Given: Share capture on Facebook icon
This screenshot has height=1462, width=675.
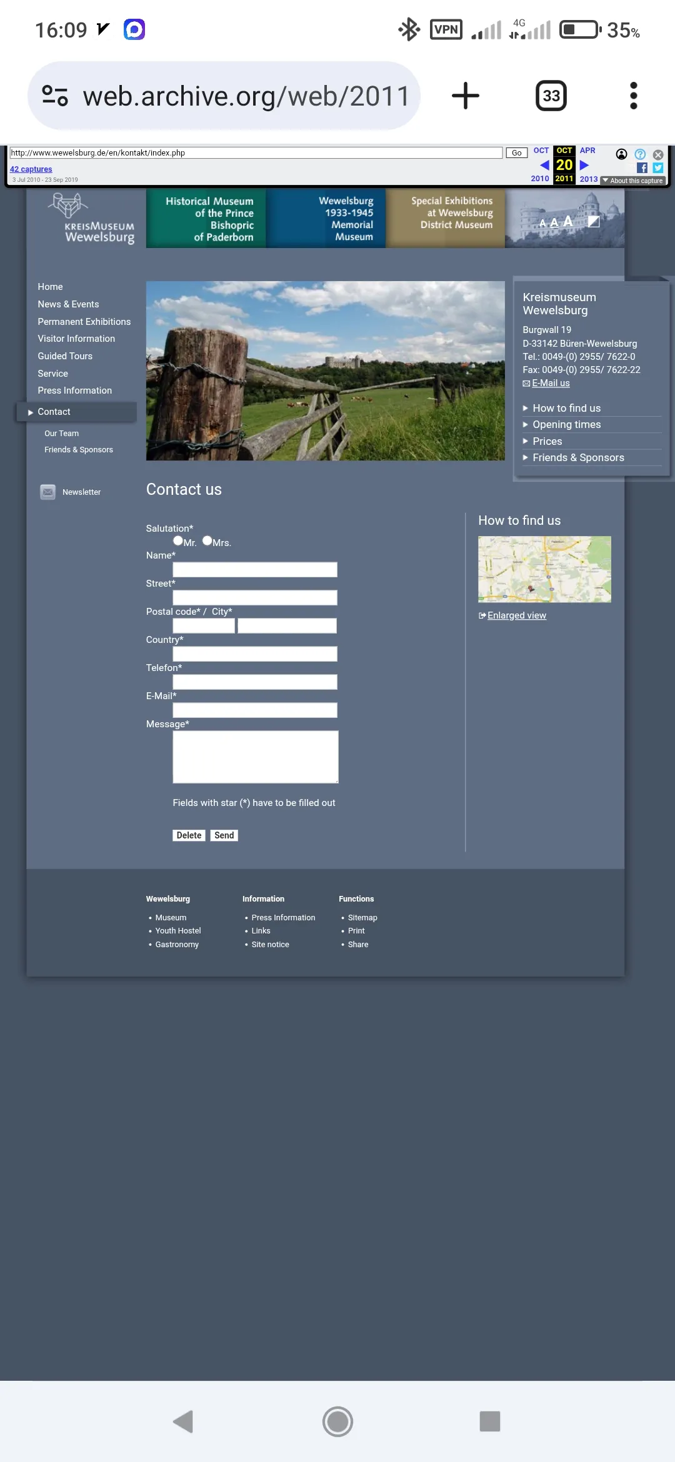Looking at the screenshot, I should (x=642, y=168).
